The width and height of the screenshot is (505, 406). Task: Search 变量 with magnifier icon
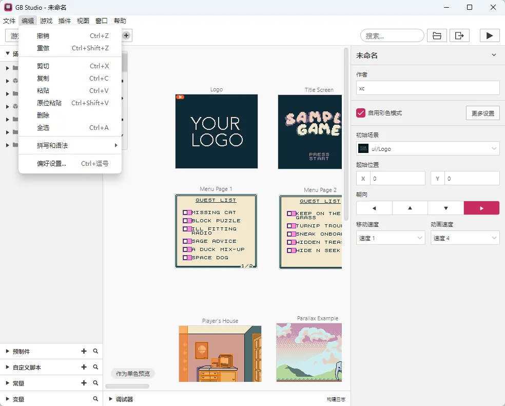95,399
